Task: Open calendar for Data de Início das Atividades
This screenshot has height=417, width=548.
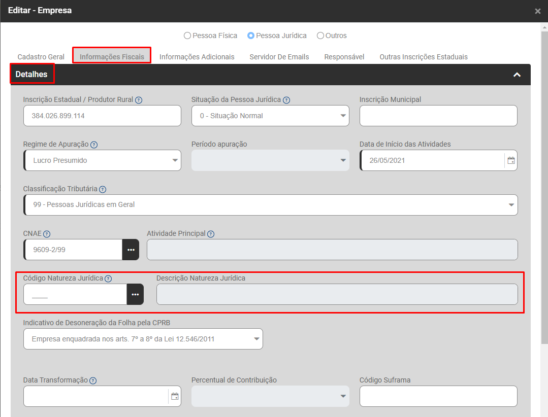Action: coord(511,160)
